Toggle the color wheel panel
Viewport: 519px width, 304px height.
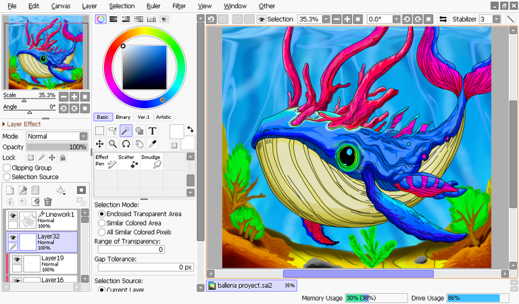tap(101, 19)
